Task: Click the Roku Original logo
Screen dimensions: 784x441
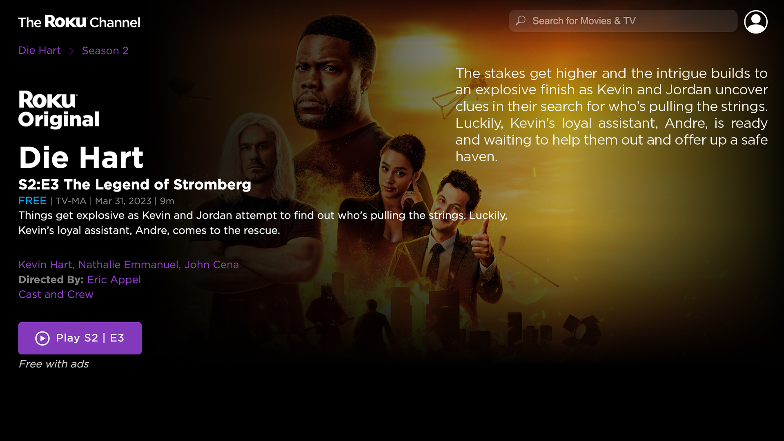Action: [59, 109]
